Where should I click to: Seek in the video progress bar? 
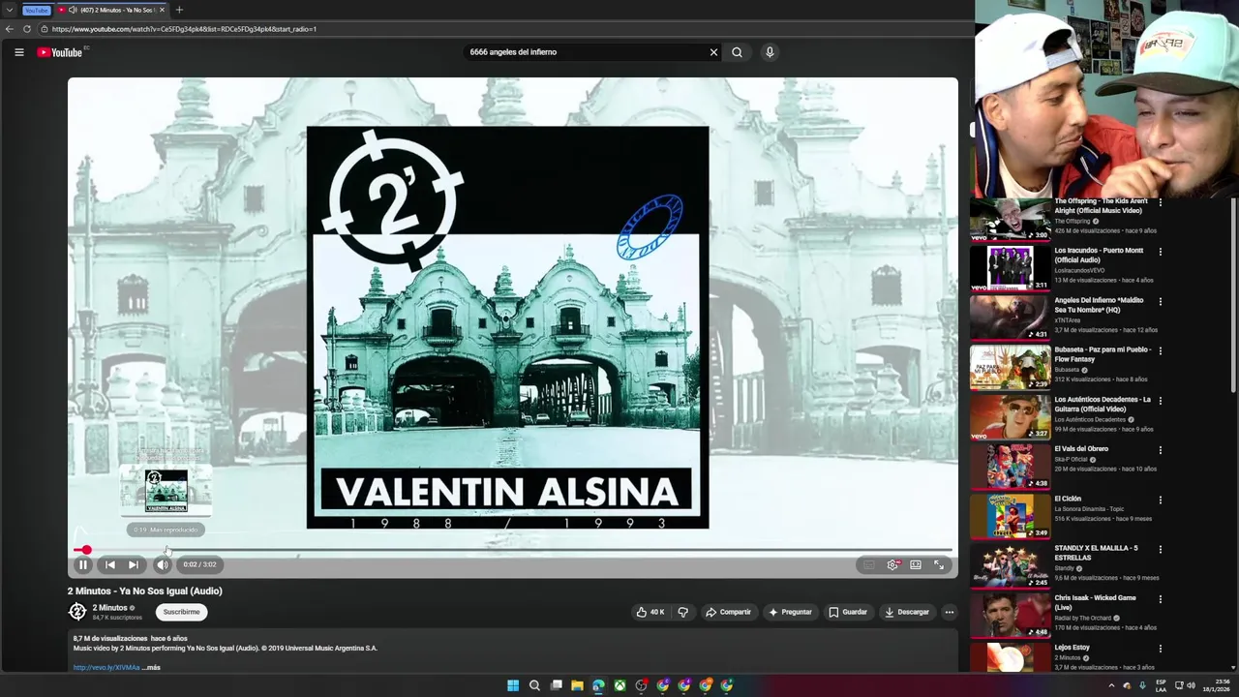click(x=513, y=550)
